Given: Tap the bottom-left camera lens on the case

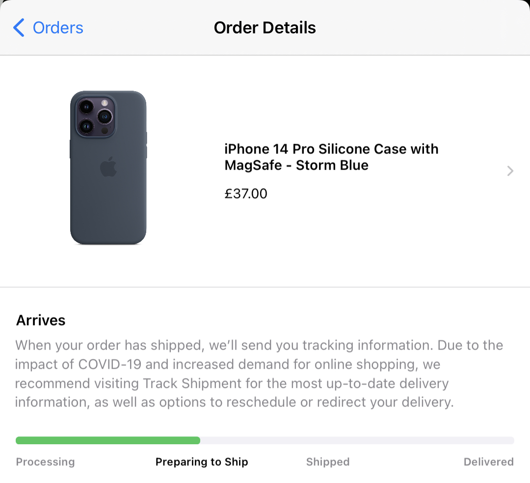Looking at the screenshot, I should point(87,127).
